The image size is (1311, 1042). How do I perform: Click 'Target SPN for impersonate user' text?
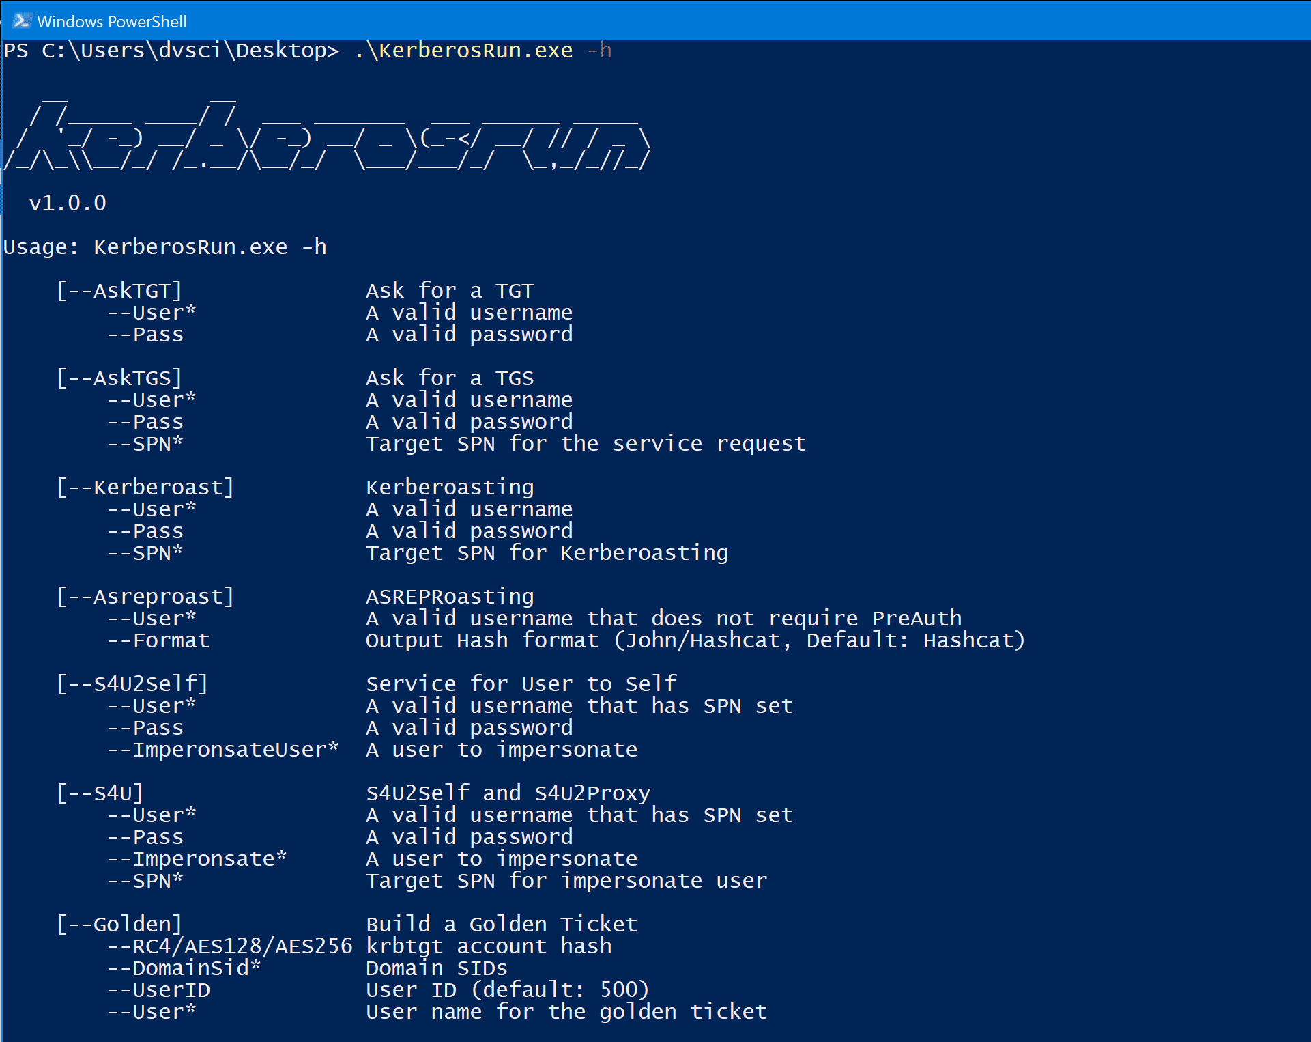pos(566,881)
